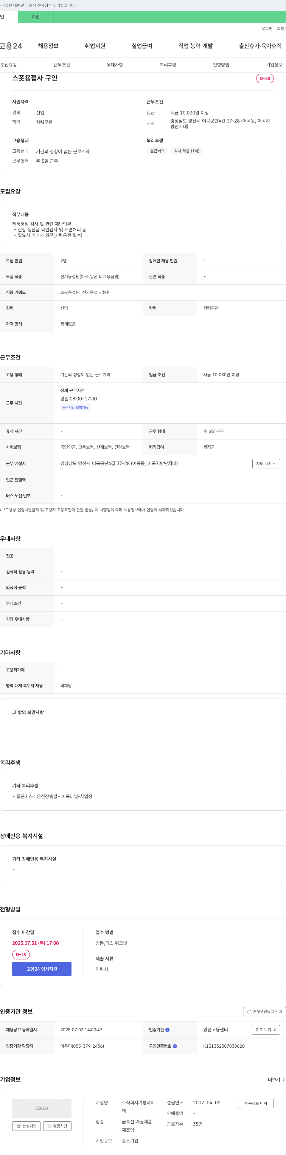Open the 채용정보 menu
286x1155 pixels.
tap(48, 46)
